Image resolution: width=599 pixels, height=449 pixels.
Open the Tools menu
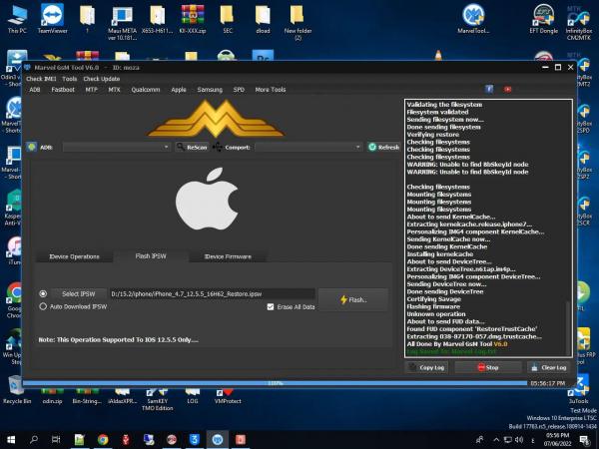click(70, 79)
